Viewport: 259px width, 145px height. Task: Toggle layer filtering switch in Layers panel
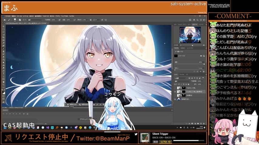pyautogui.click(x=203, y=78)
